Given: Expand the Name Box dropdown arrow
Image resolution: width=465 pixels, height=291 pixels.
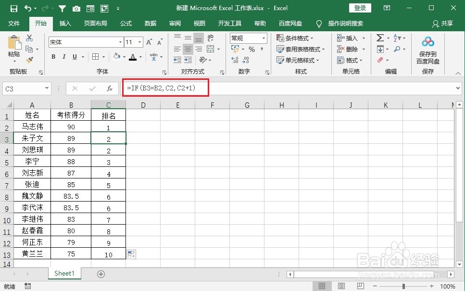Looking at the screenshot, I should point(47,89).
